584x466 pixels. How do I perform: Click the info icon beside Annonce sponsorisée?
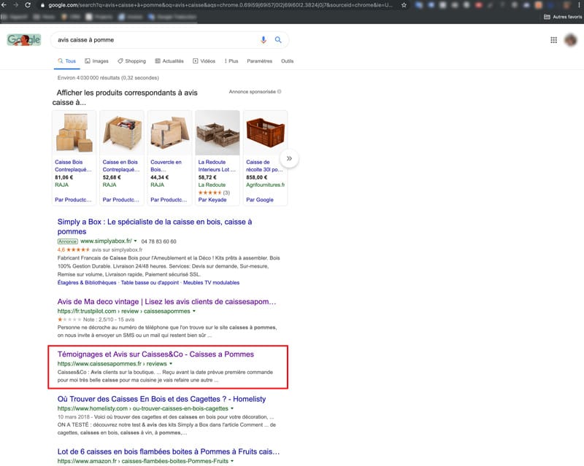[x=280, y=92]
